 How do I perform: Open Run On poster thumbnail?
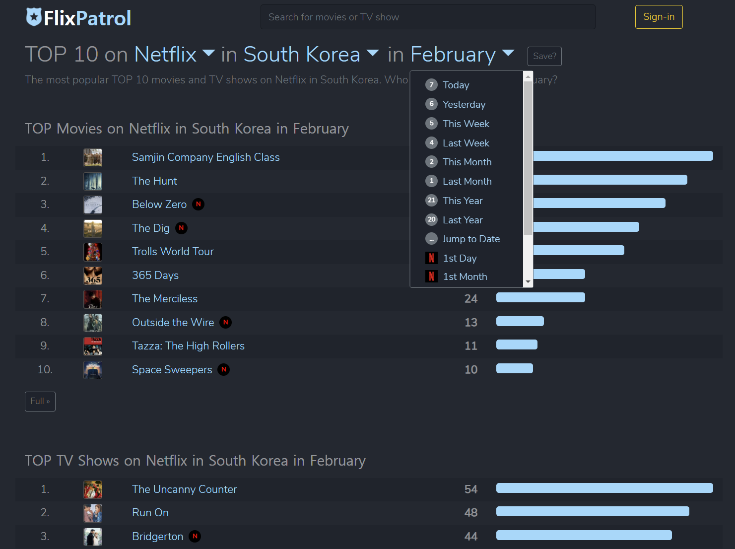93,513
